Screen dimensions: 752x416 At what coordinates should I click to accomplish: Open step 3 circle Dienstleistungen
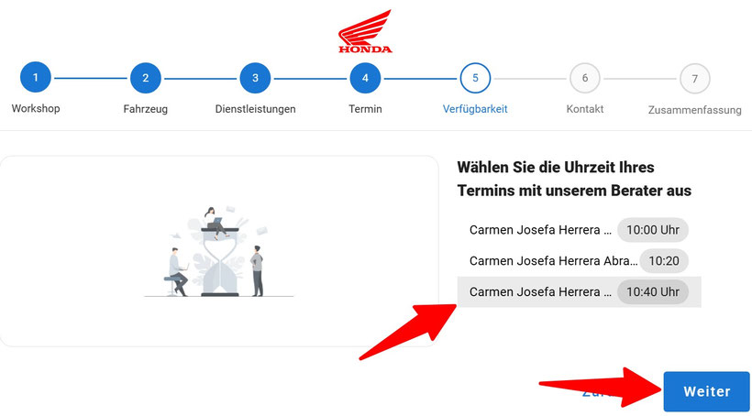tap(255, 78)
